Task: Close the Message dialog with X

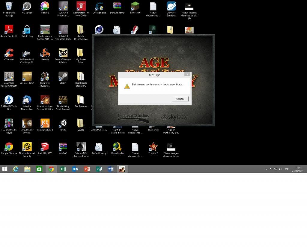Action: 187,74
